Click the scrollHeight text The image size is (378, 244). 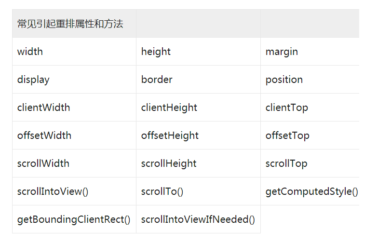coord(169,163)
